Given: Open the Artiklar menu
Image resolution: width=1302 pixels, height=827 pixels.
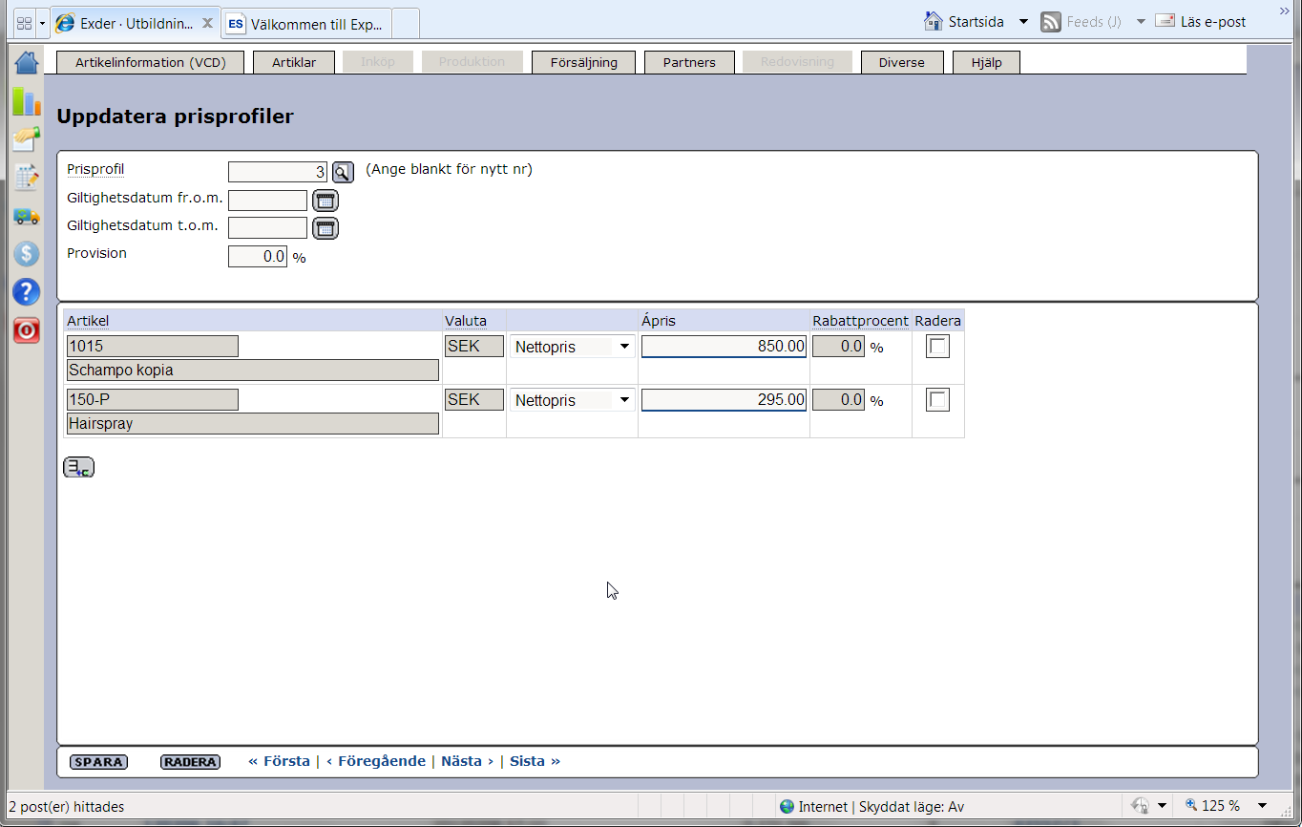Looking at the screenshot, I should click(294, 62).
